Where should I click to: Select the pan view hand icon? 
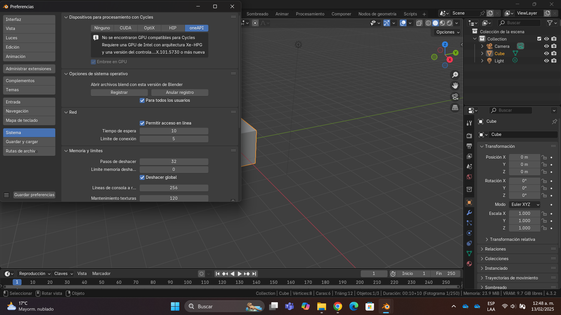(455, 86)
